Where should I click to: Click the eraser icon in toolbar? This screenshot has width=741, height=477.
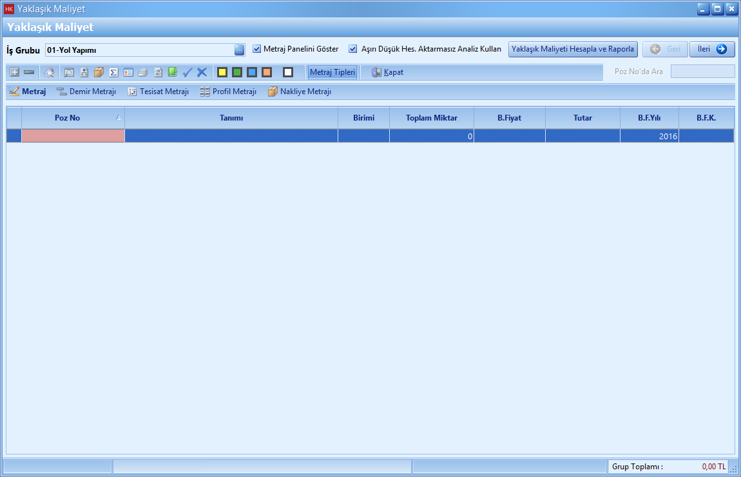[49, 72]
